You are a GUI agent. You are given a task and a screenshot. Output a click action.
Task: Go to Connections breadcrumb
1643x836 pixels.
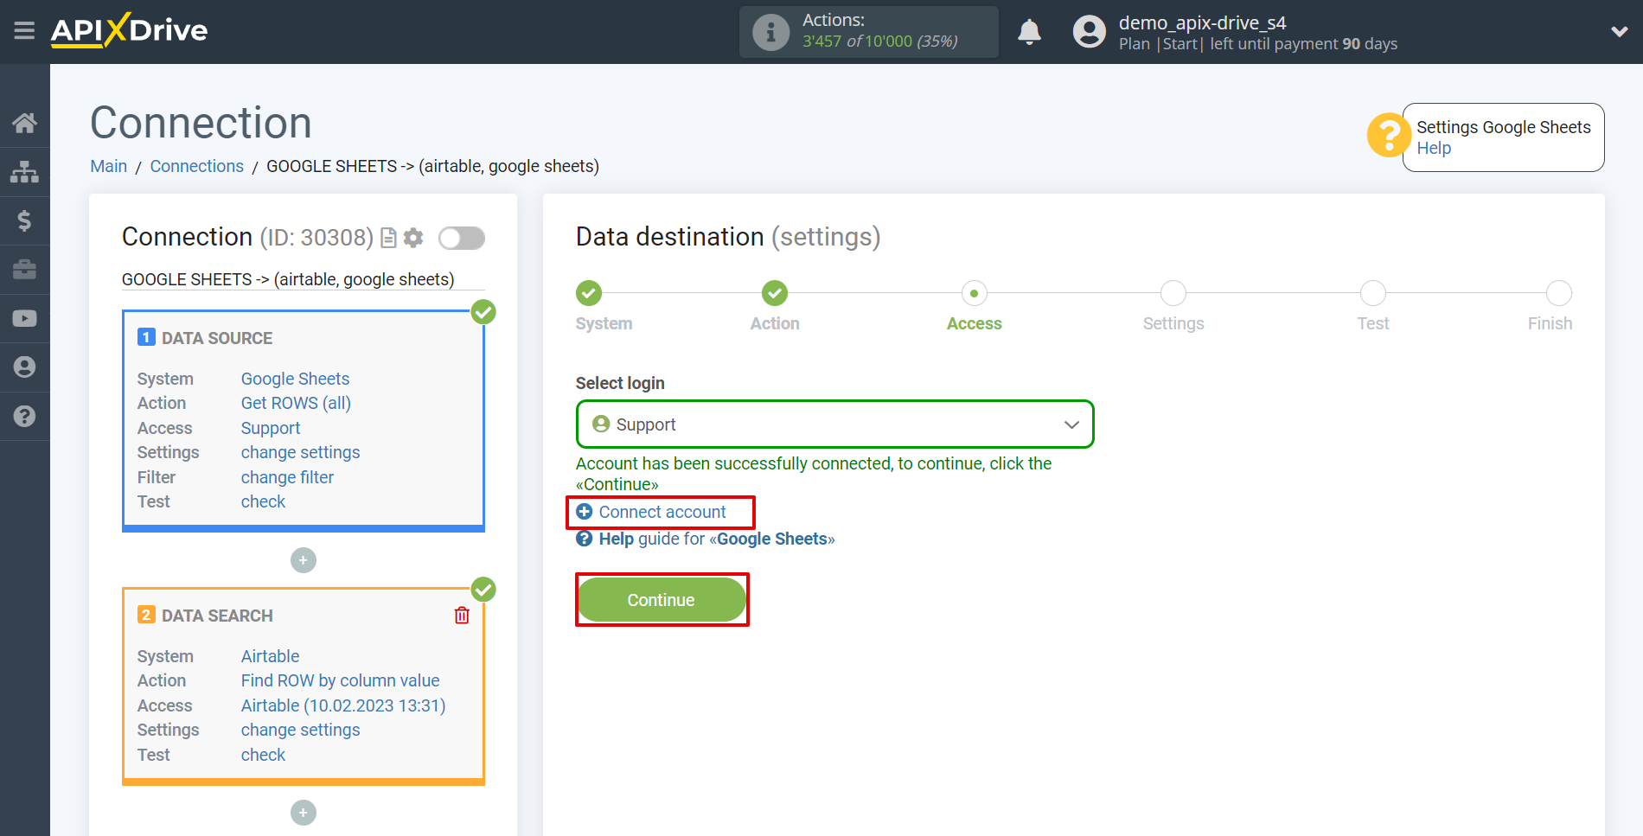pyautogui.click(x=197, y=166)
